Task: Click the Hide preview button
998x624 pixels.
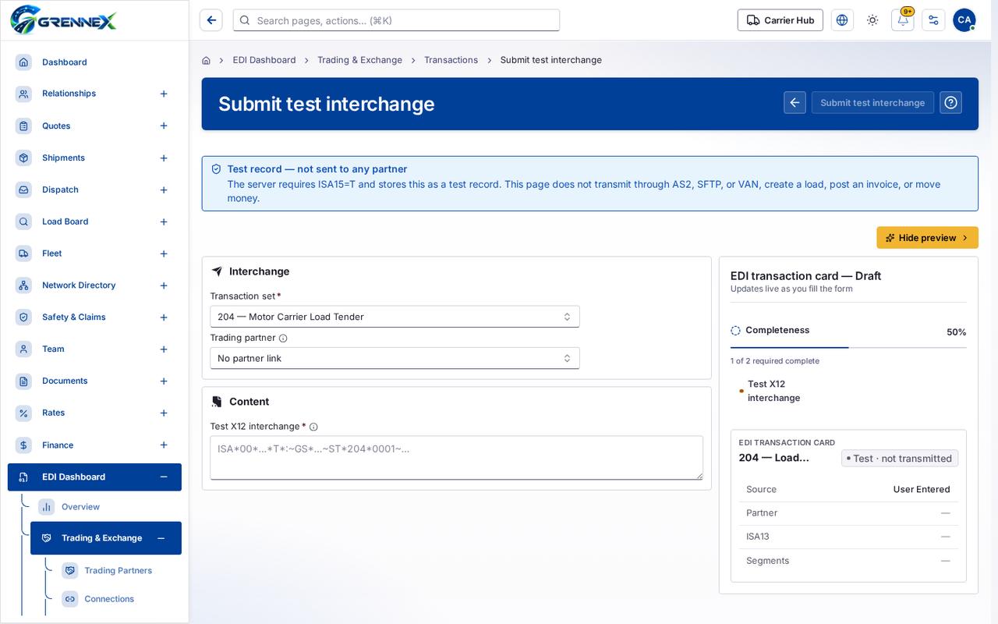Action: (927, 238)
